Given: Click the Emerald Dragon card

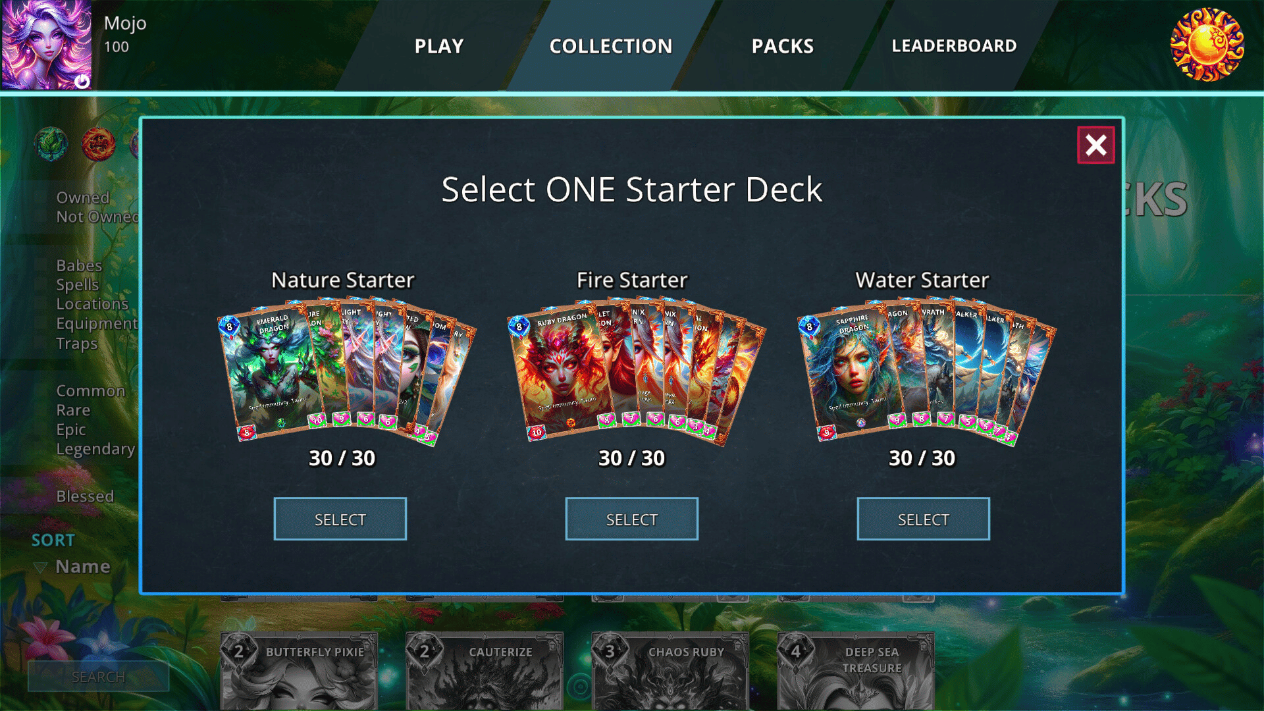Looking at the screenshot, I should (x=270, y=372).
